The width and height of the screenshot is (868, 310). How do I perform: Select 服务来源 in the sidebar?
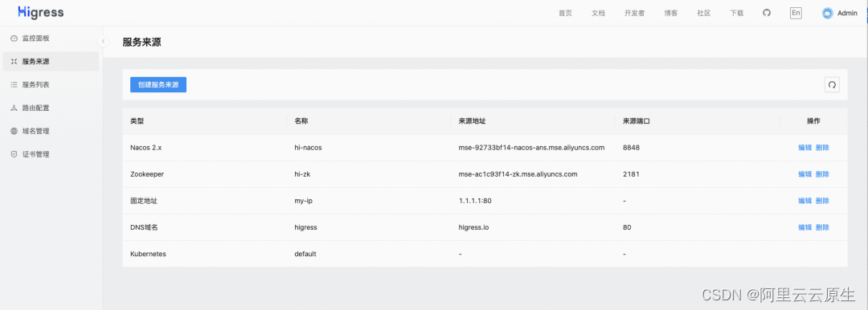51,62
